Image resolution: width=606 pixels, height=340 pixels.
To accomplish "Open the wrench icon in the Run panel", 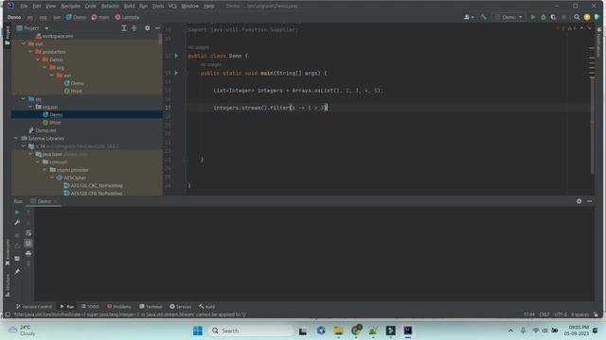I will (17, 223).
